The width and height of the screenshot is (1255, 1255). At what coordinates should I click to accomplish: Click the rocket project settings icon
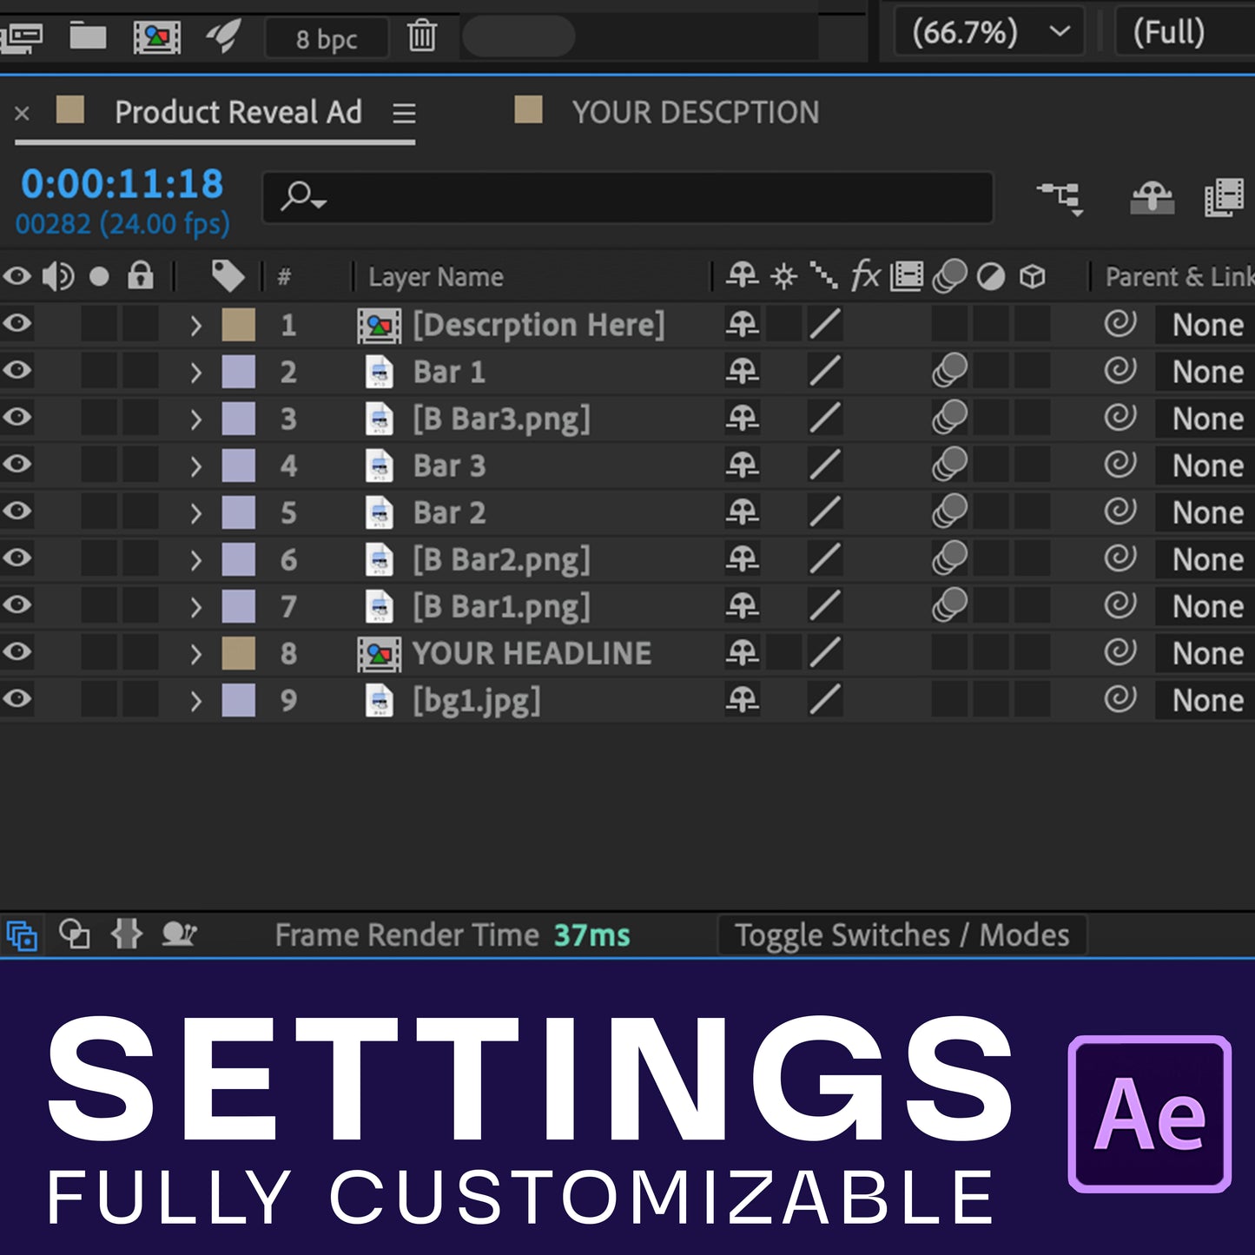(x=223, y=36)
